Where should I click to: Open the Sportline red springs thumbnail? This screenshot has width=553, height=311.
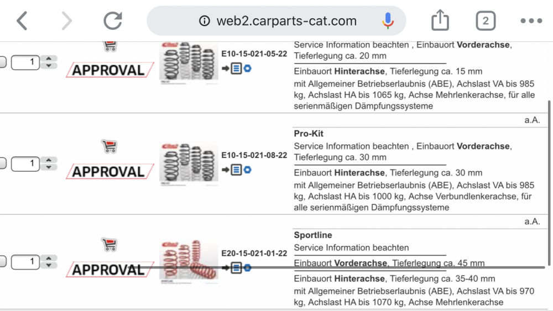click(x=189, y=262)
